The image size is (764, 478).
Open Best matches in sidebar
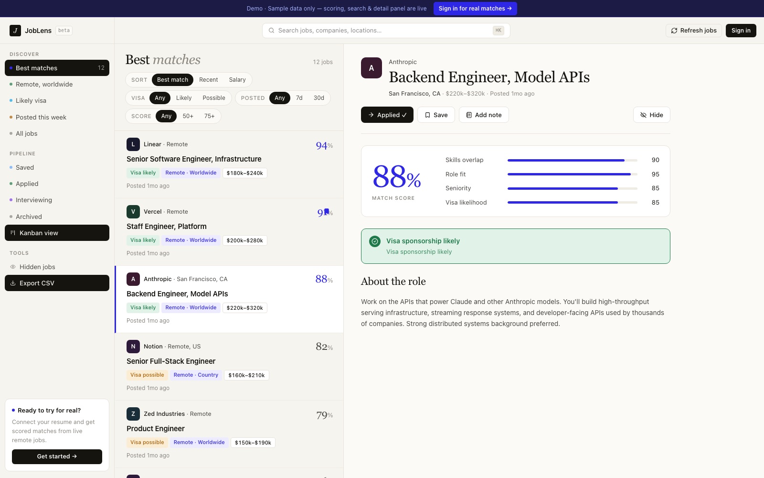click(x=57, y=68)
